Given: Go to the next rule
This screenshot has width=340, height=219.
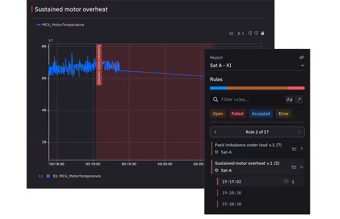Looking at the screenshot, I should (x=299, y=132).
